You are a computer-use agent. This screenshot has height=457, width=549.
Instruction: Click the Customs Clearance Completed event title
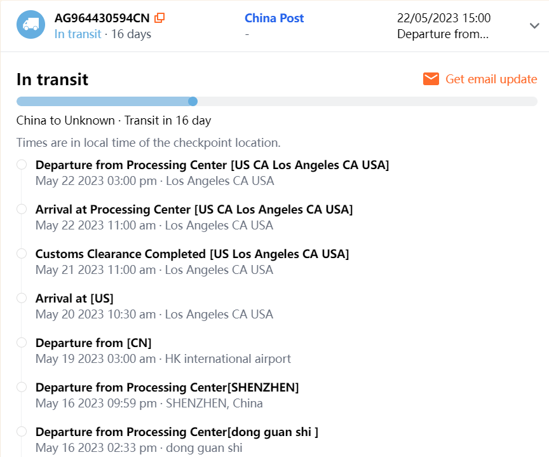point(192,254)
